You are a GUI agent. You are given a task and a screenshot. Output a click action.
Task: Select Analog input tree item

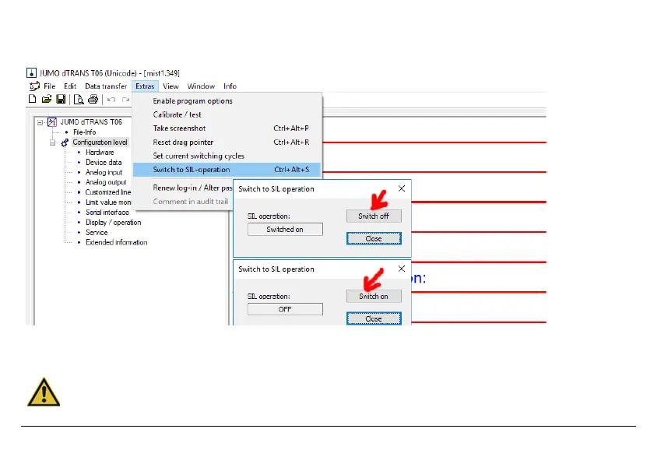[104, 173]
